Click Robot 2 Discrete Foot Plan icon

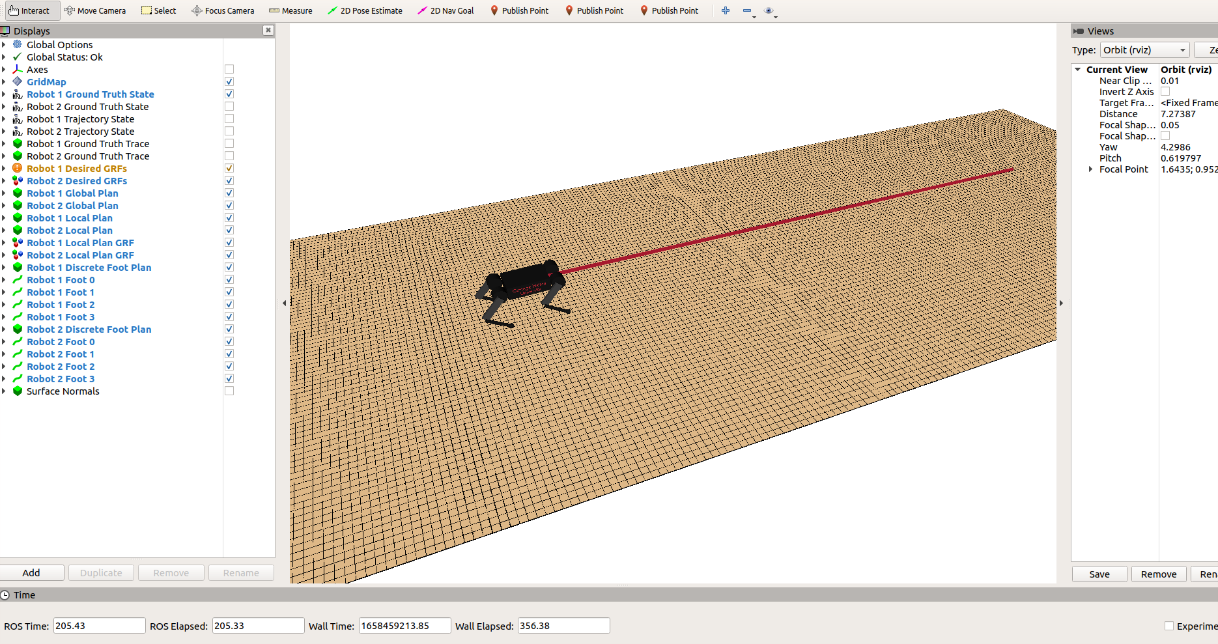click(x=18, y=329)
